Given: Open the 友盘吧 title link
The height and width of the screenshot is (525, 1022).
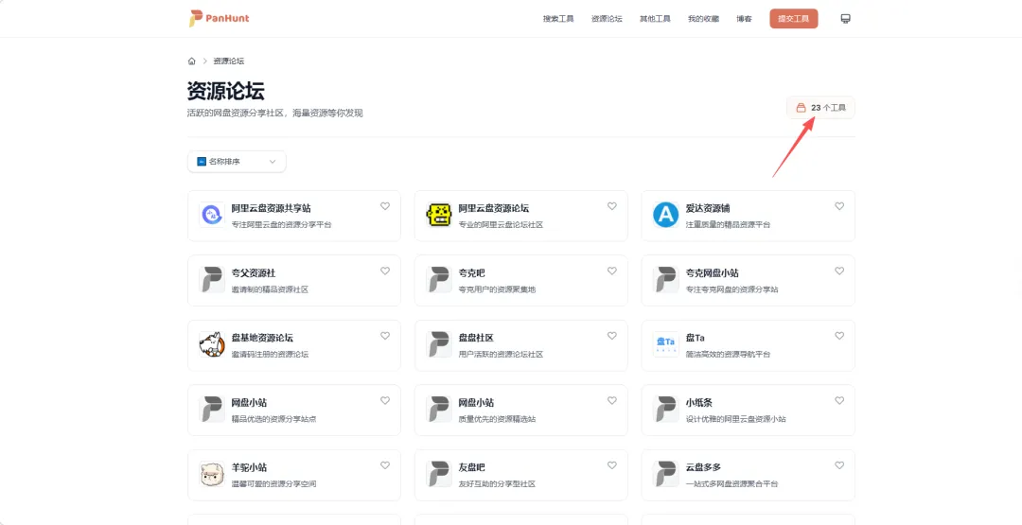Looking at the screenshot, I should click(x=472, y=467).
